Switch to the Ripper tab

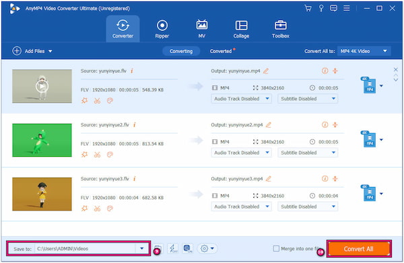(x=162, y=29)
